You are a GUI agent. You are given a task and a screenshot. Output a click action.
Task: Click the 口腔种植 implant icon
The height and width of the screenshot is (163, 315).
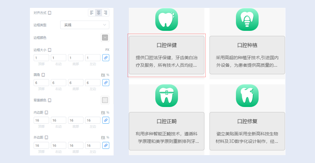tap(247, 20)
